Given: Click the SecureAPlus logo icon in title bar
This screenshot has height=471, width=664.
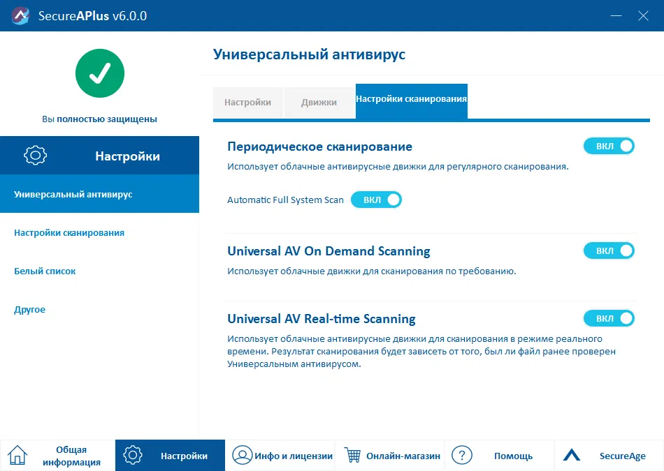Looking at the screenshot, I should [20, 15].
